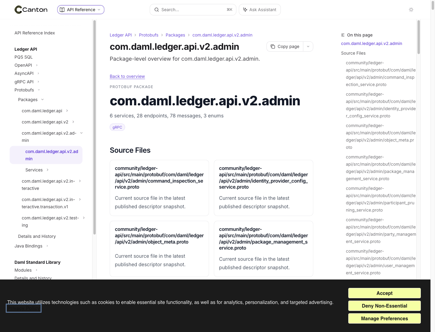Image resolution: width=435 pixels, height=332 pixels.
Task: Click Packages breadcrumb
Action: pos(175,35)
